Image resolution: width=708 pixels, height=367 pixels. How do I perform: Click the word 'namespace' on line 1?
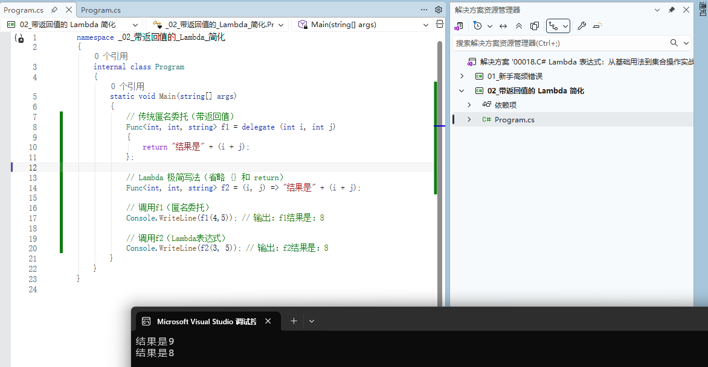[95, 37]
